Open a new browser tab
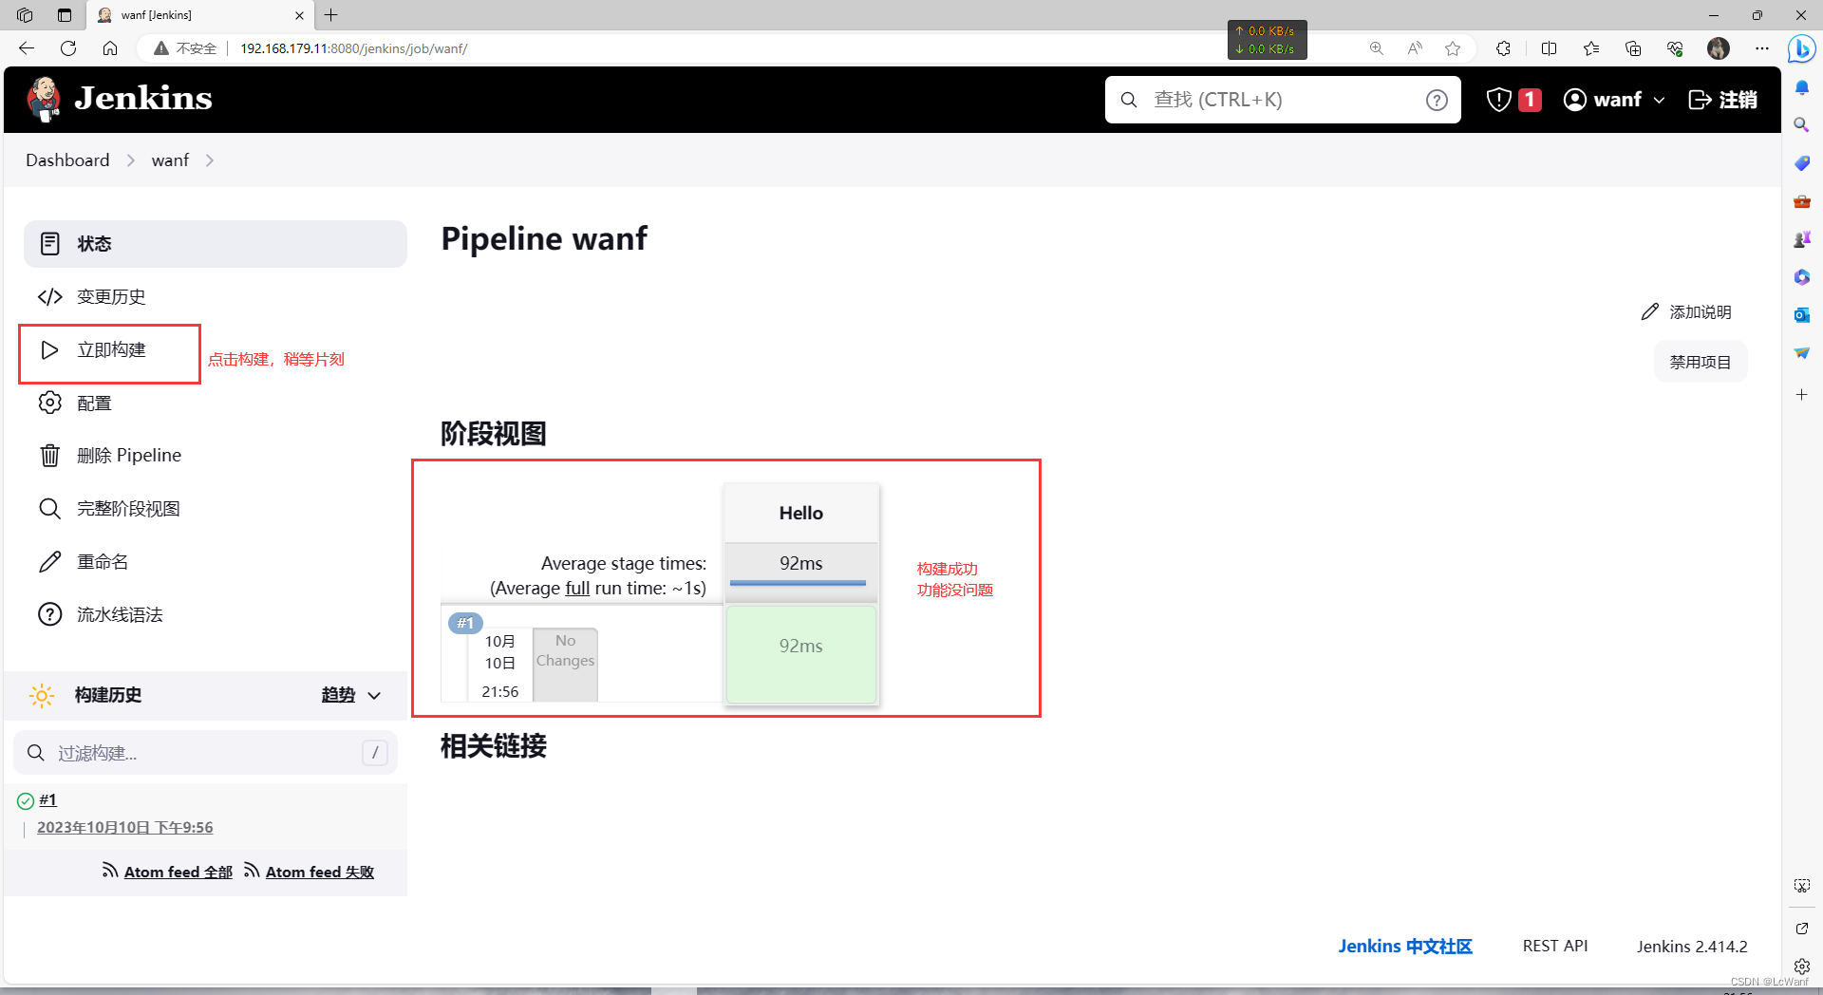The width and height of the screenshot is (1823, 995). click(x=331, y=15)
